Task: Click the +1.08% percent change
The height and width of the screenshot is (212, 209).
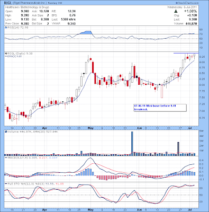Action: tap(190, 11)
